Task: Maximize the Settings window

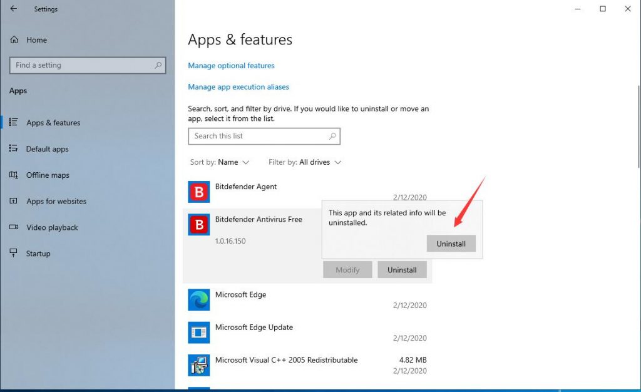Action: pyautogui.click(x=603, y=9)
